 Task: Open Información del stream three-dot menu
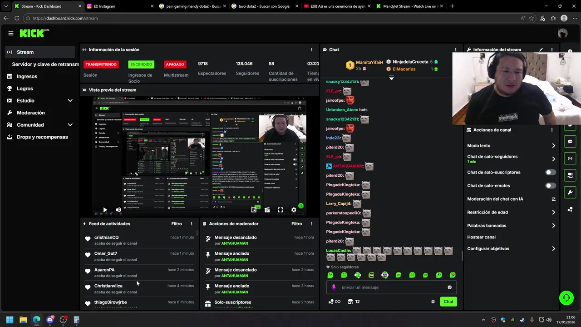coord(552,50)
